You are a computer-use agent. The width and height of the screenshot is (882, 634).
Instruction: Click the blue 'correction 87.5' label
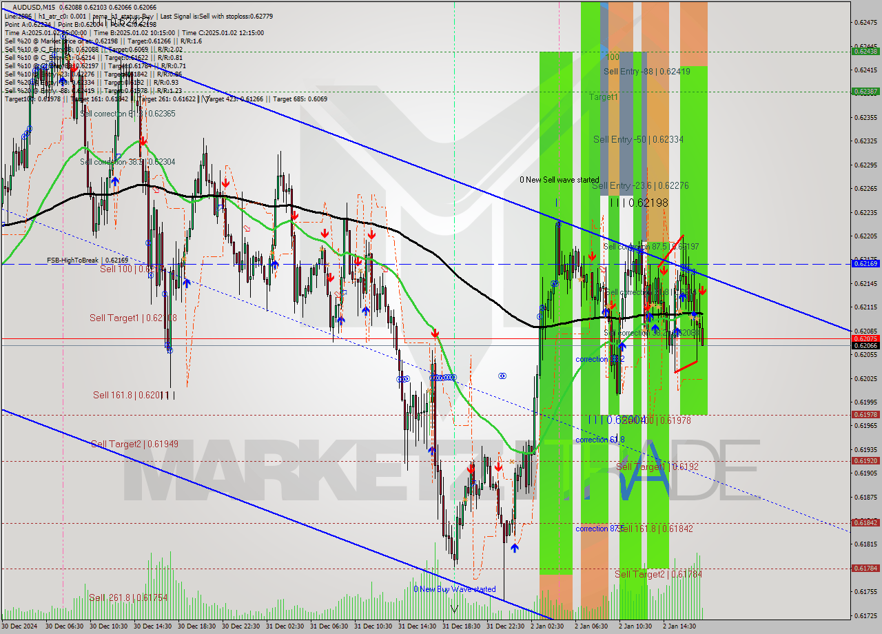600,529
